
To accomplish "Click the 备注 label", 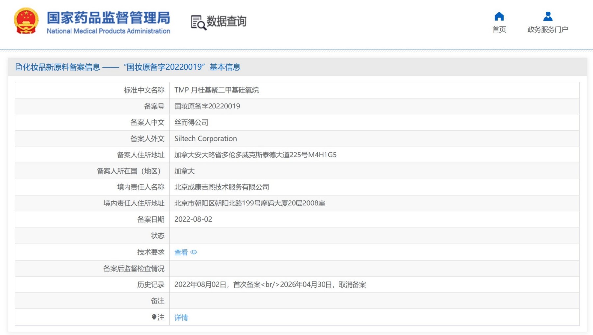I will point(157,301).
